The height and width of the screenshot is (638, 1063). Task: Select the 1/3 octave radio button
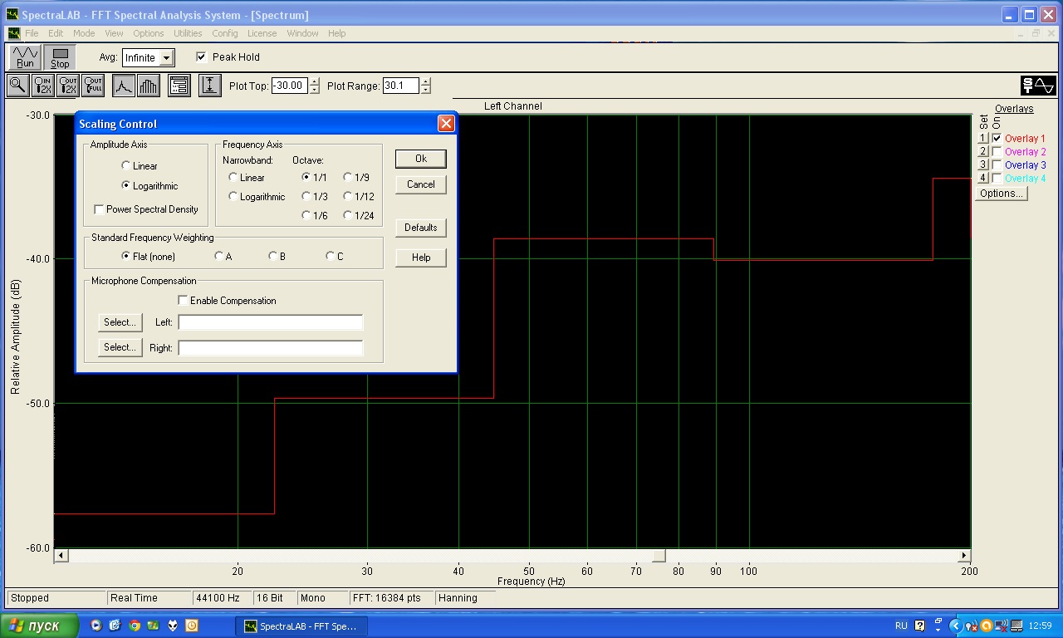point(306,197)
